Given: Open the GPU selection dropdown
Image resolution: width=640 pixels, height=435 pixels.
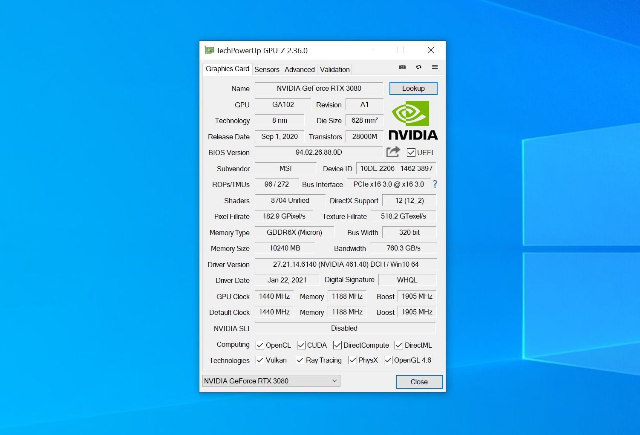Looking at the screenshot, I should pyautogui.click(x=271, y=381).
